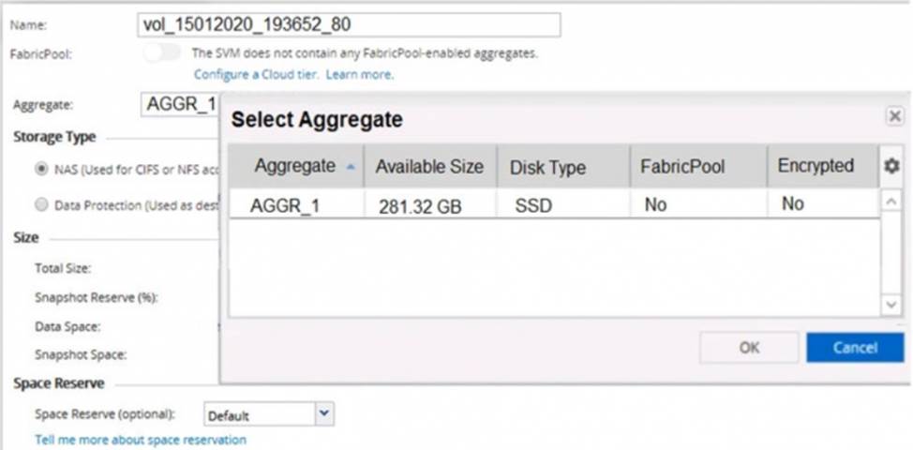Select Data Protection storage type option
The height and width of the screenshot is (450, 913).
40,204
